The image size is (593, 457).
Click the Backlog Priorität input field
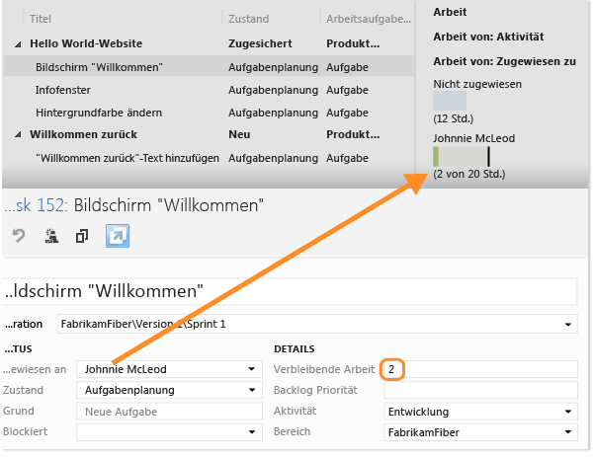click(479, 391)
